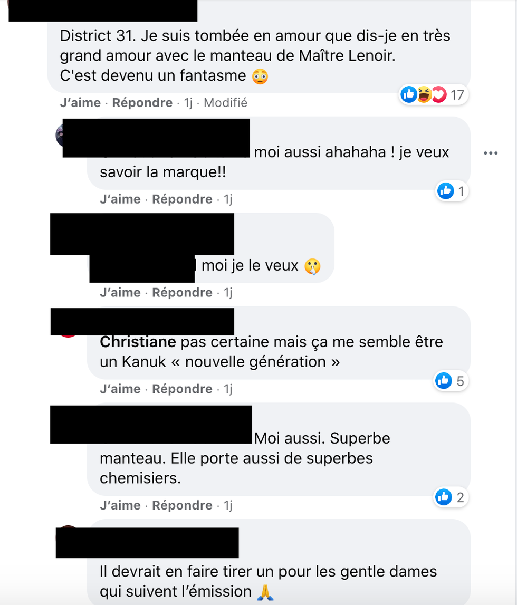This screenshot has height=605, width=517.
Task: Click the like reaction on "je veux savoir la marque" reply
Action: click(446, 191)
